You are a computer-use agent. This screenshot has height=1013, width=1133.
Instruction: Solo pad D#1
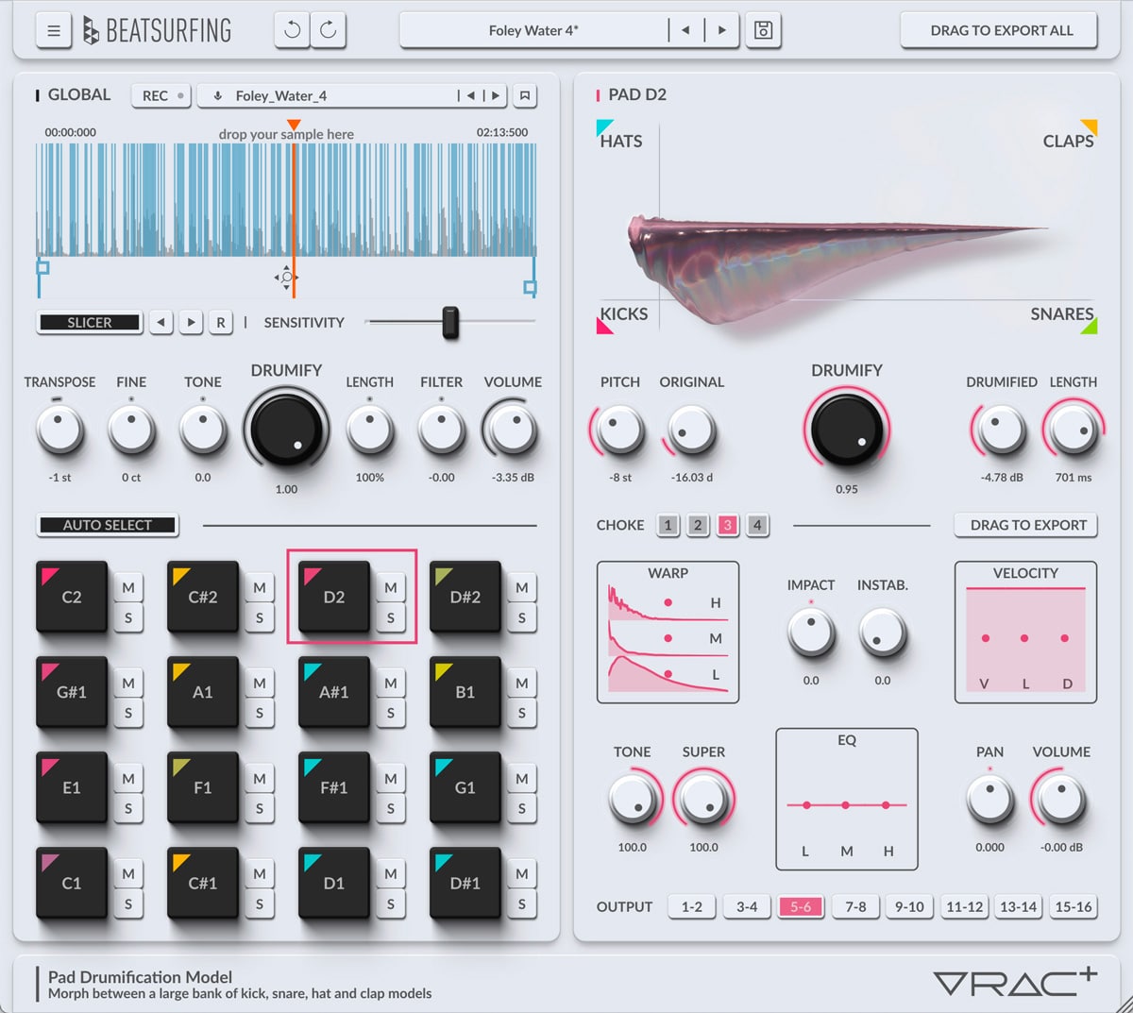tap(522, 904)
